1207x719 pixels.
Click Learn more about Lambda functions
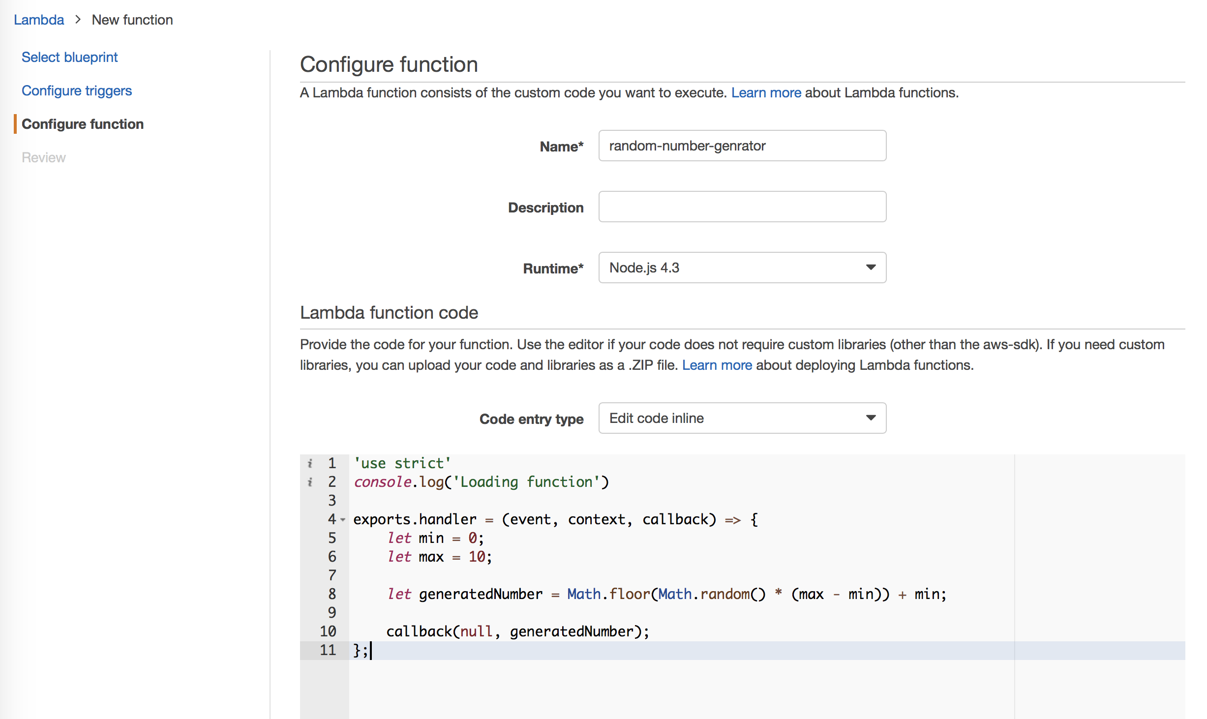[x=766, y=92]
